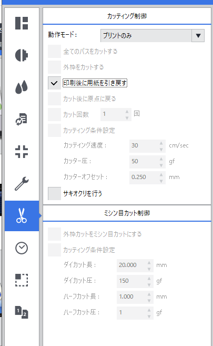Select the crop marks corners icon
The image size is (213, 346).
(x=22, y=152)
